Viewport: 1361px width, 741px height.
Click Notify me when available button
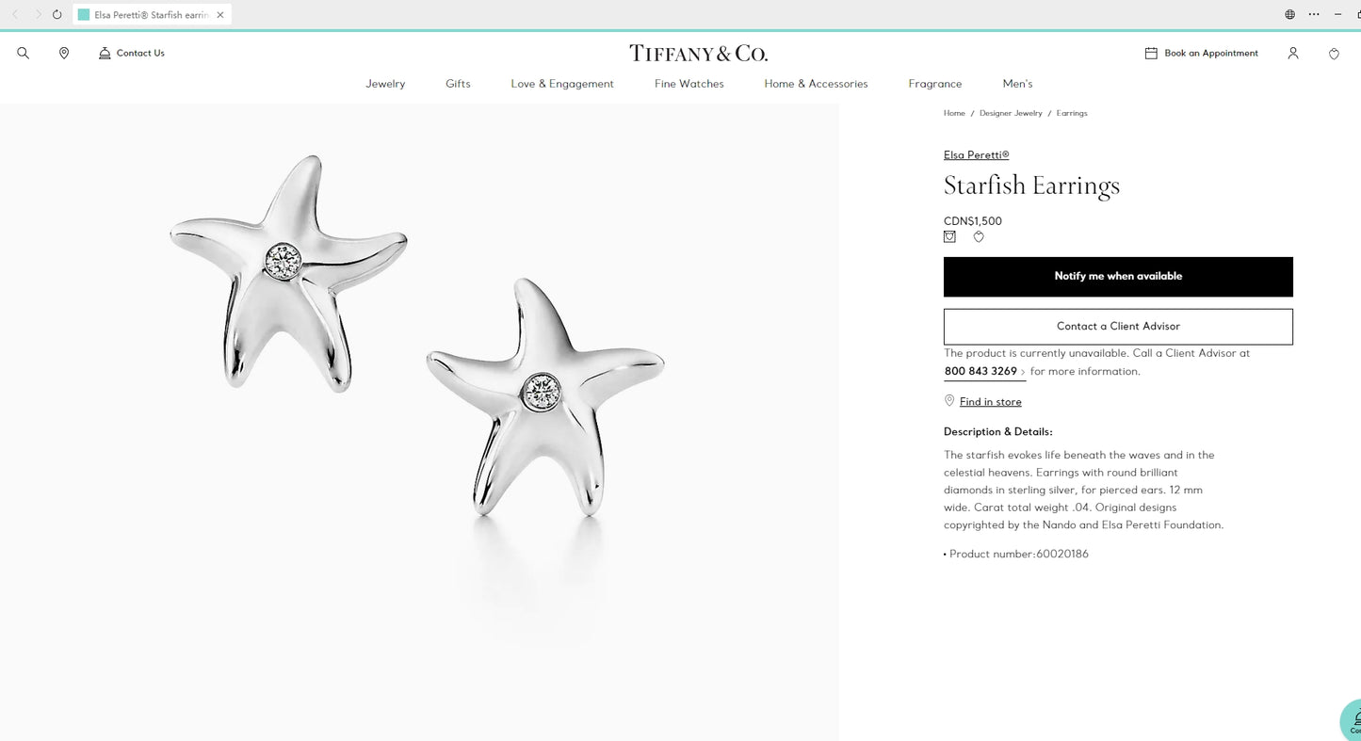tap(1118, 277)
